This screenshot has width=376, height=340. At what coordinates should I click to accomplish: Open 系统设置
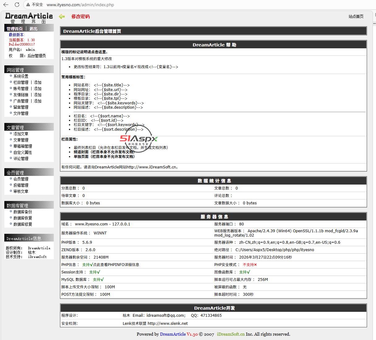(21, 76)
